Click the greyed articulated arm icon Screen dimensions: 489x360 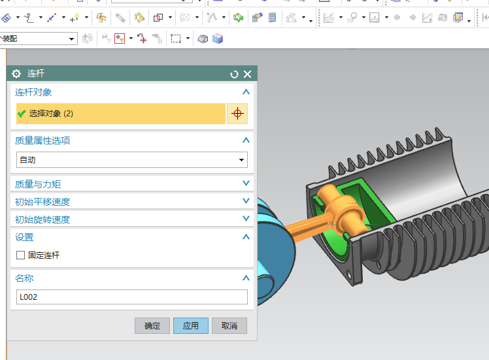tap(212, 18)
